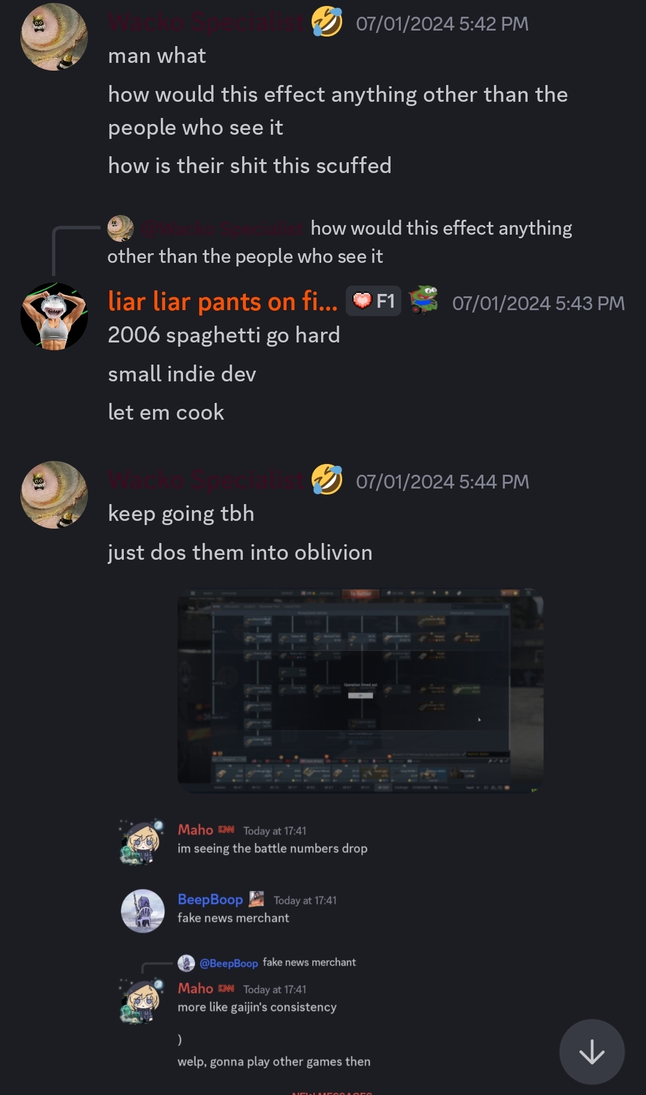The width and height of the screenshot is (646, 1095).
Task: Tap the 07/01/2024 5:43 PM timestamp
Action: click(538, 303)
